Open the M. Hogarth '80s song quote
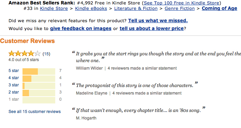This screenshot has height=128, width=241. [138, 110]
